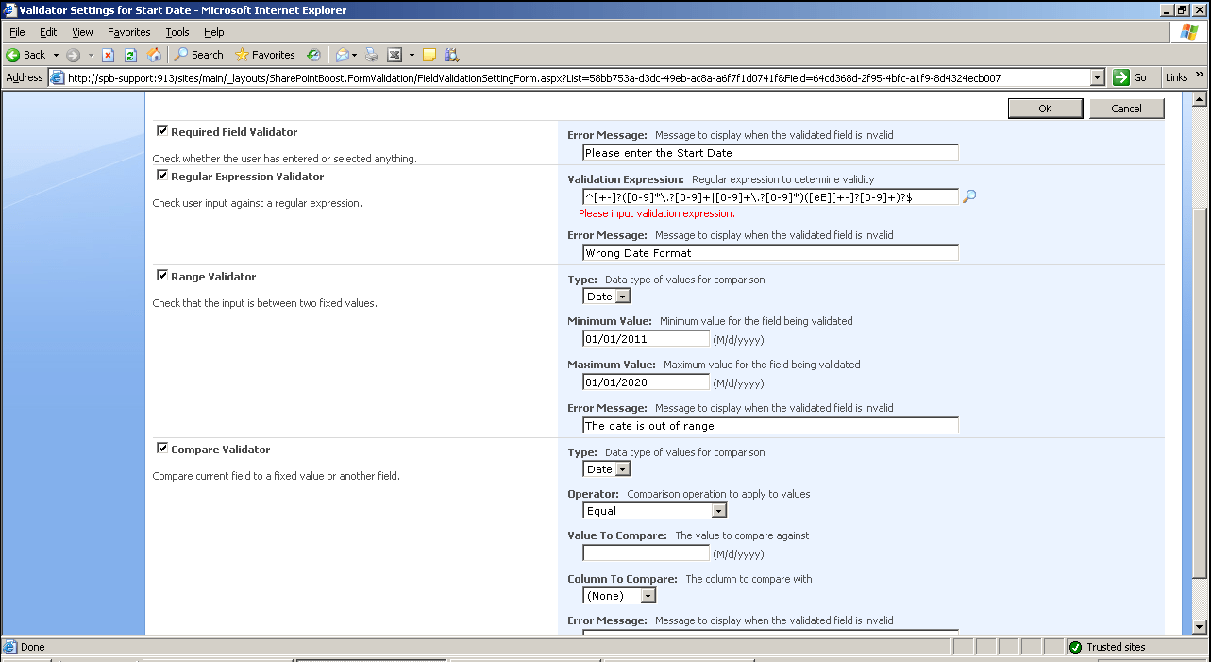This screenshot has width=1211, height=662.
Task: Click the Research toolbar icon
Action: pos(451,55)
